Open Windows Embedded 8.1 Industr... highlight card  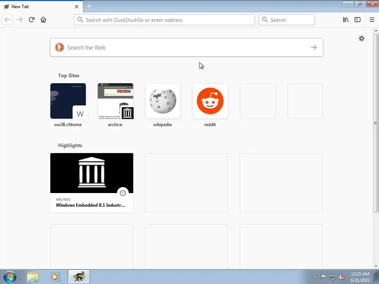pos(92,183)
